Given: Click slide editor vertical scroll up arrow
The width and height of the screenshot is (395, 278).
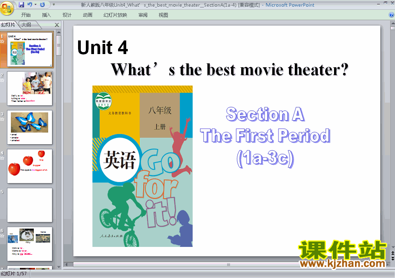Looking at the screenshot, I should click(x=393, y=23).
